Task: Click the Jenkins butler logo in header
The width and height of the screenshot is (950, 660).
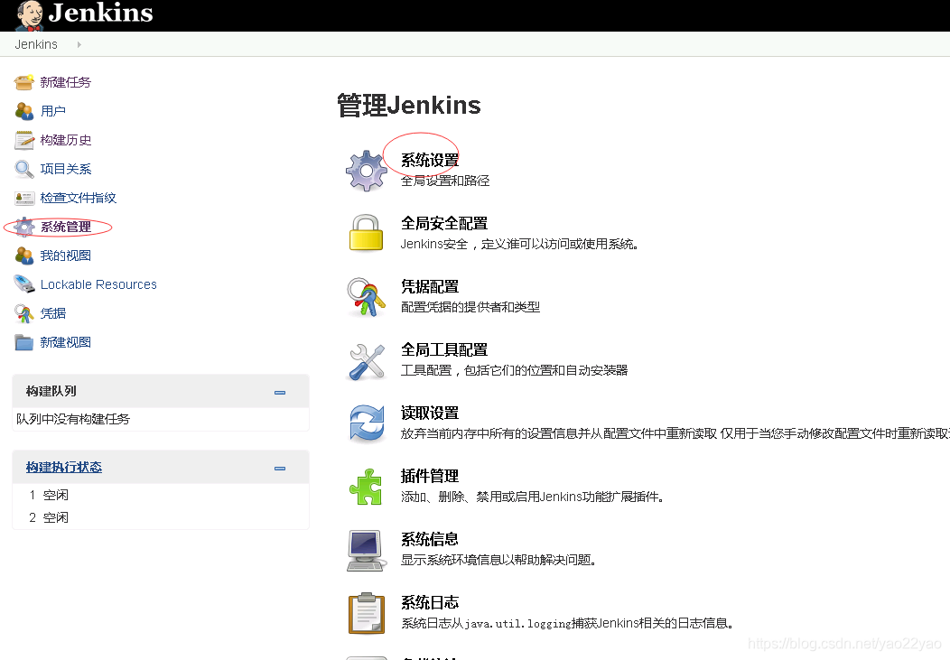Action: click(x=29, y=15)
